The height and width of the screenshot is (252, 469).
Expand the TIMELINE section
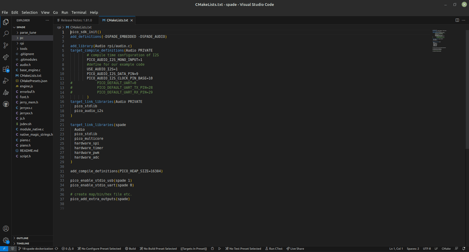(23, 243)
